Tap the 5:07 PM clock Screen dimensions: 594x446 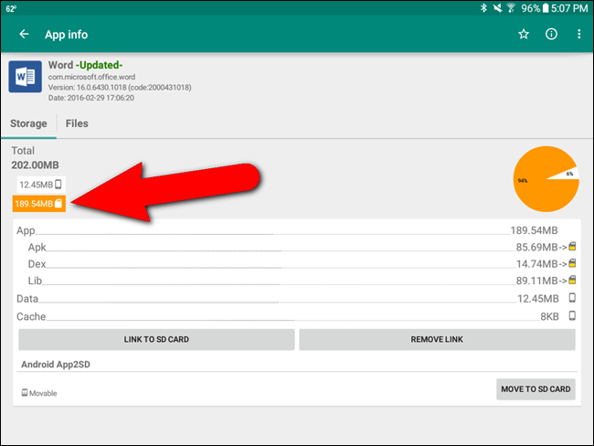(x=569, y=8)
